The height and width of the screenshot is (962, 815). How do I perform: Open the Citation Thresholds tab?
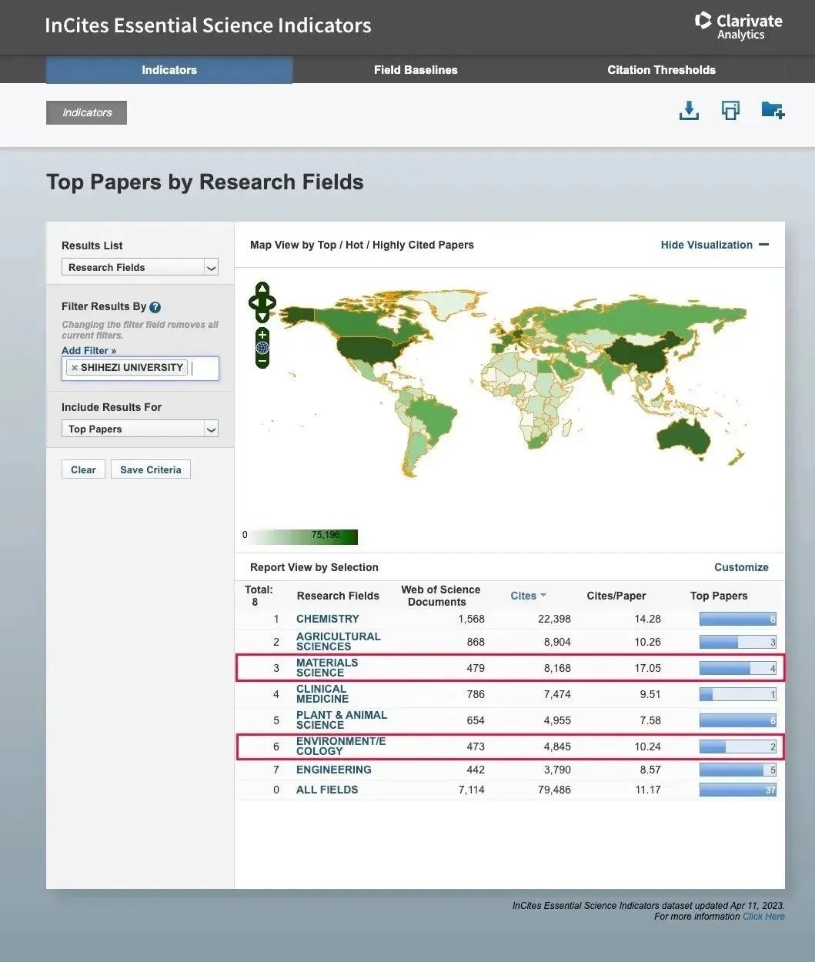[661, 70]
